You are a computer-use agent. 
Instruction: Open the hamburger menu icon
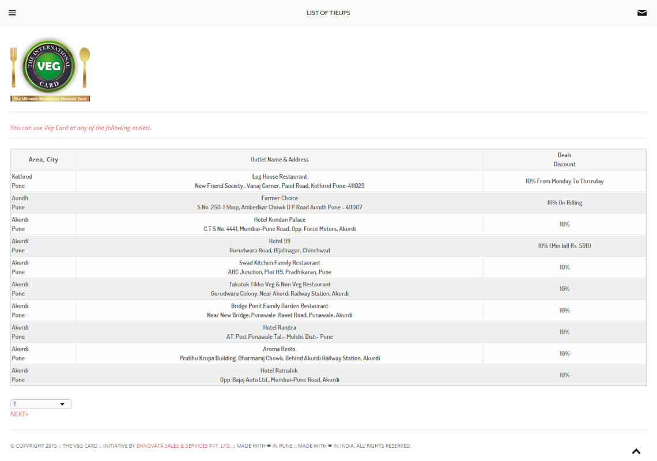coord(12,13)
